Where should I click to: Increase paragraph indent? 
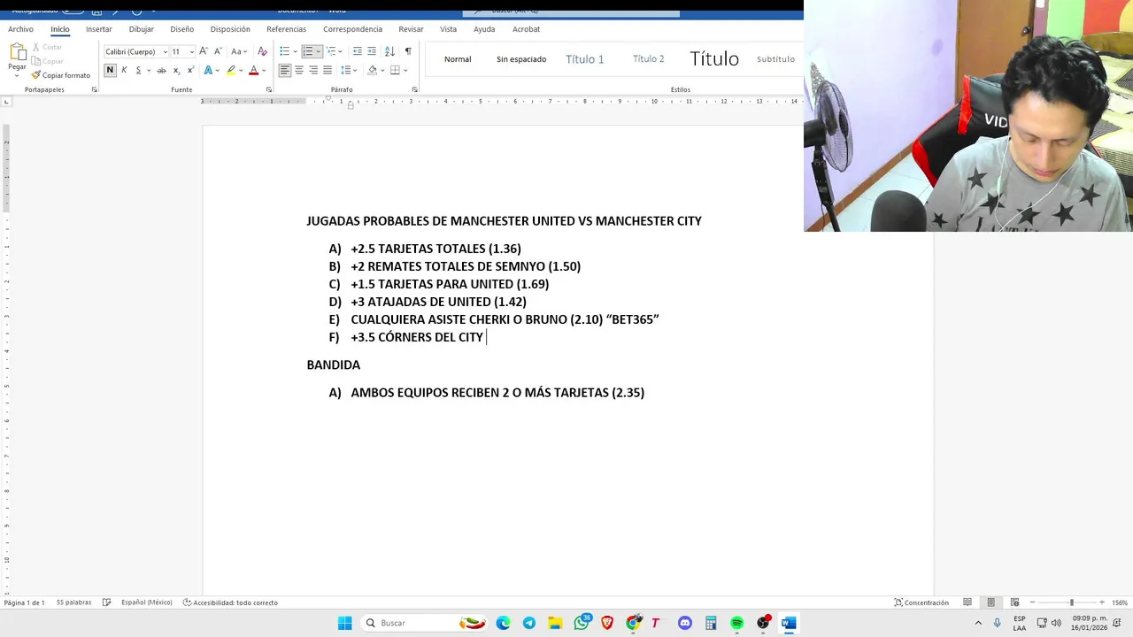coord(372,51)
